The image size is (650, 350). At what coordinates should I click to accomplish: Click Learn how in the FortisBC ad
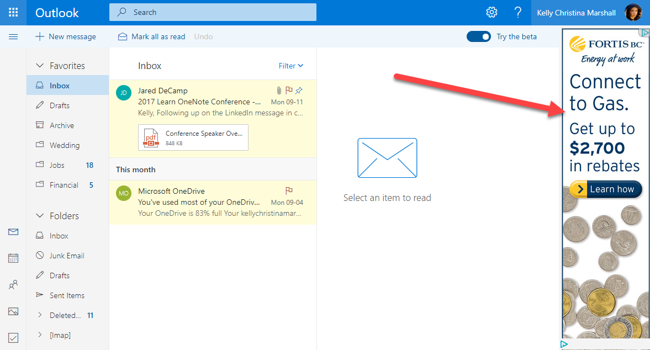point(606,189)
